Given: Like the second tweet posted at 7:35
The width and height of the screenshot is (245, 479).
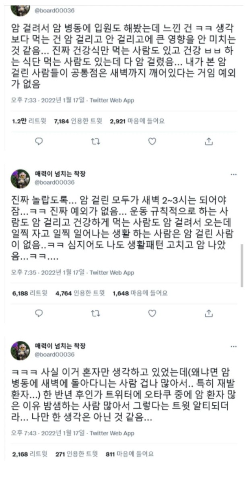Looking at the screenshot, I should [152, 313].
